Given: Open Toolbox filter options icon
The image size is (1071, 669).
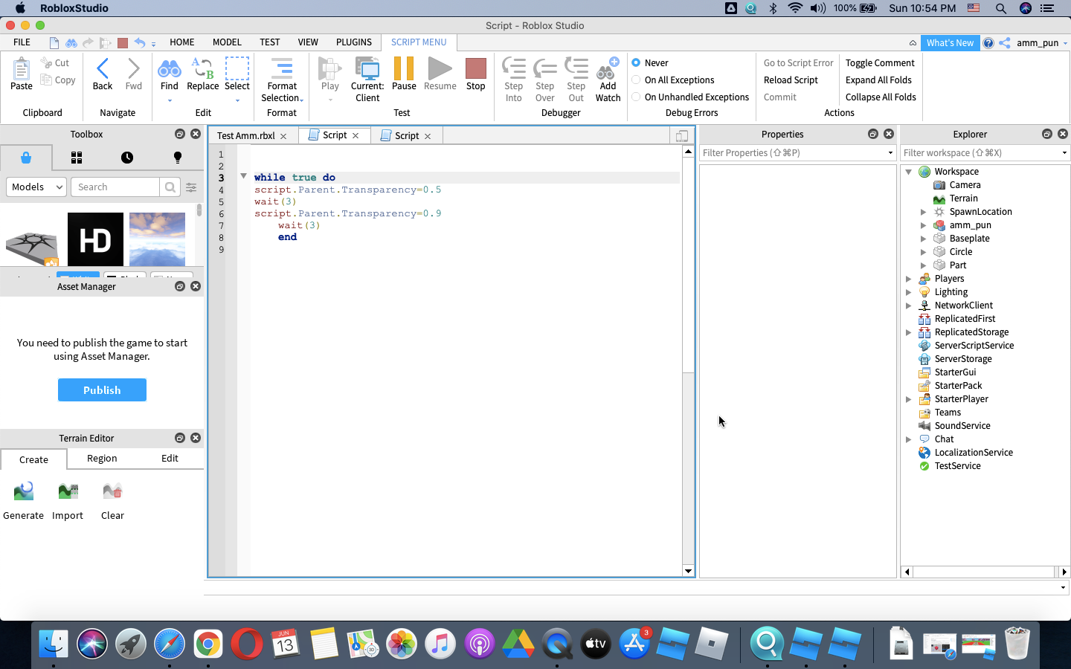Looking at the screenshot, I should pos(191,187).
